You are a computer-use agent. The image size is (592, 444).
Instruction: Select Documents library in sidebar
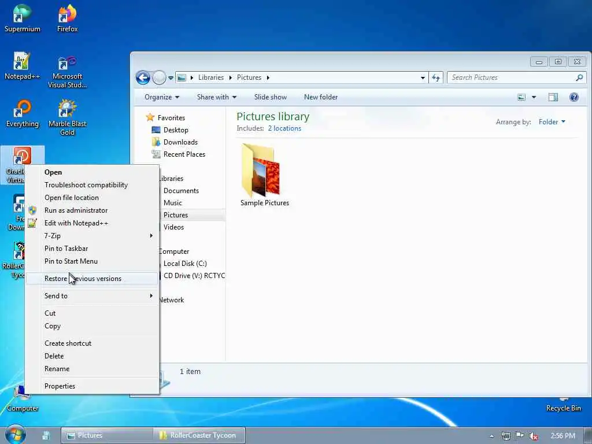181,191
